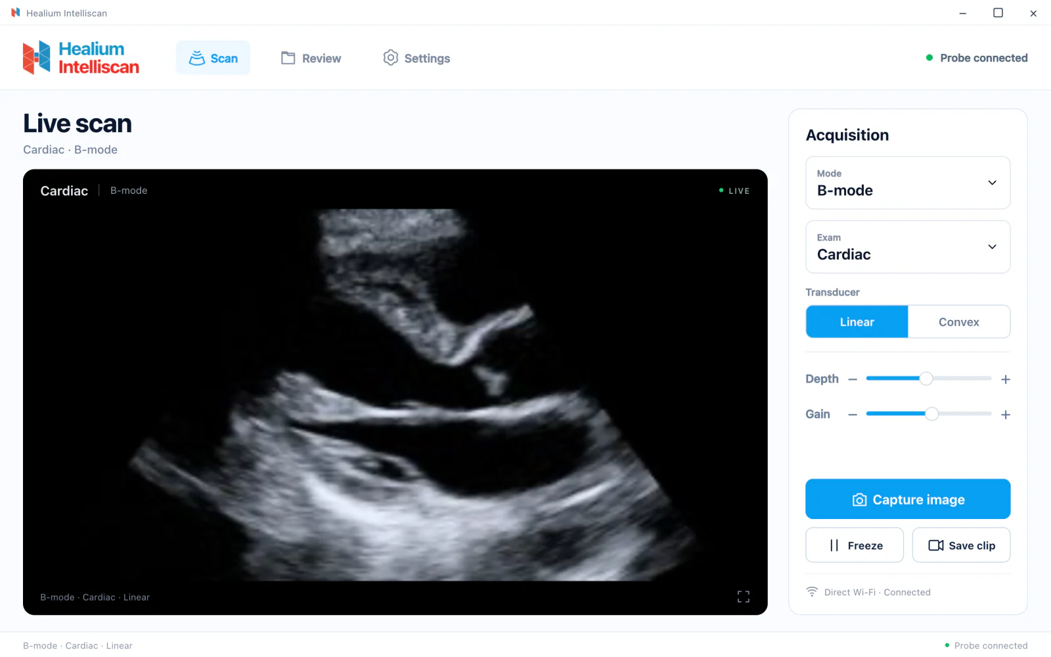Click the 'B-mode' tag in viewer header
The height and width of the screenshot is (657, 1051).
129,191
